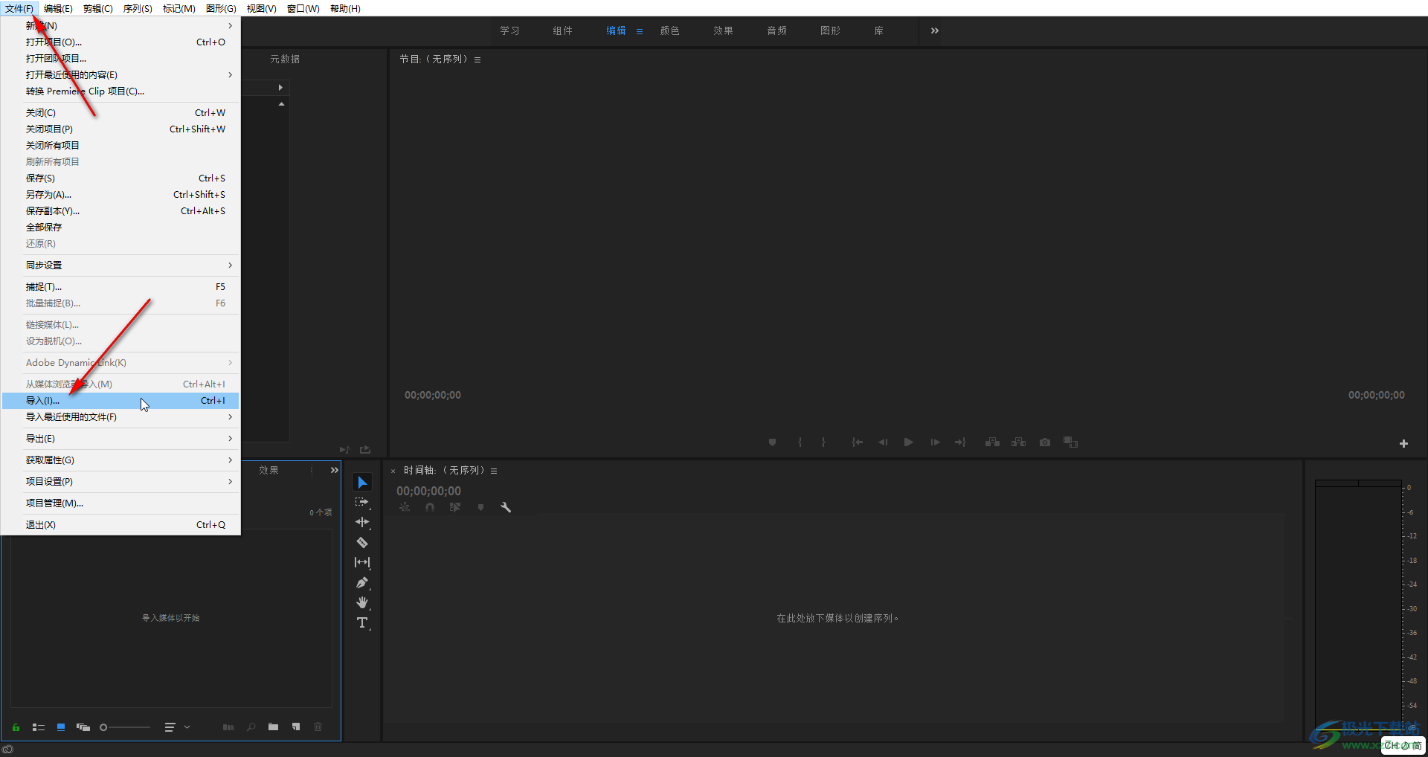Open the Metadata panel tab
The image size is (1428, 757).
tap(285, 59)
